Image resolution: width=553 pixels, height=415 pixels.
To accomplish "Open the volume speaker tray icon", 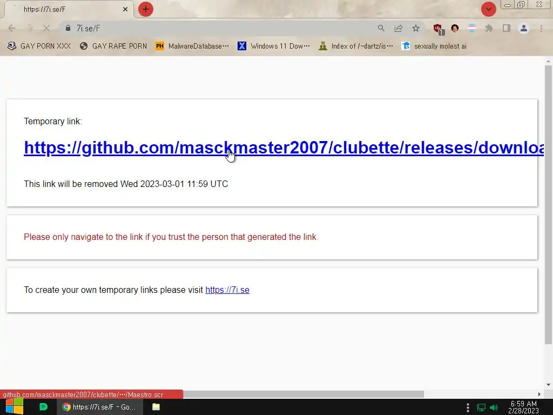I will [494, 407].
